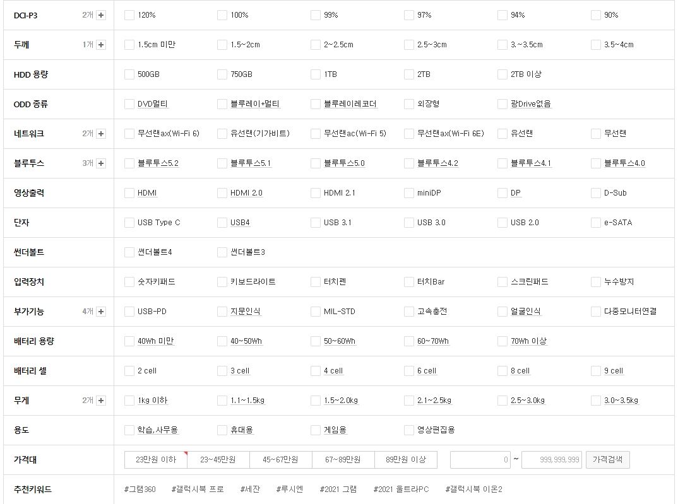Select the 23~45만원 price range
This screenshot has width=678, height=504.
218,460
